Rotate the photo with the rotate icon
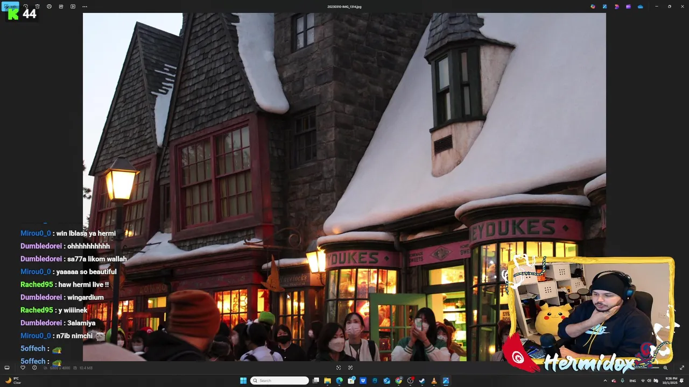 click(25, 6)
